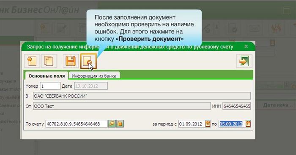Save the document with the floppy disk icon
This screenshot has height=155, width=296.
tap(71, 61)
